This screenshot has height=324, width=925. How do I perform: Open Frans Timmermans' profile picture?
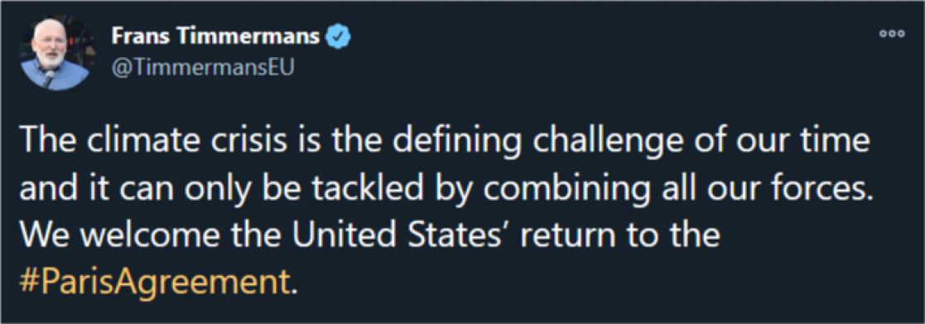[x=55, y=55]
